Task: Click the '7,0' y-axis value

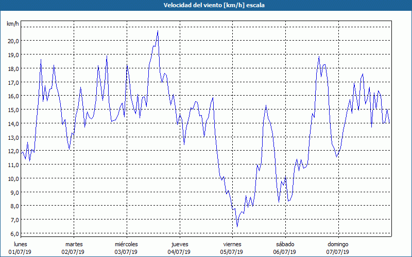Action: coord(15,220)
